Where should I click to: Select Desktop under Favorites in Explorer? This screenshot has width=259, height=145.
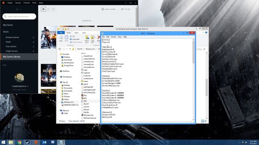(x=66, y=57)
